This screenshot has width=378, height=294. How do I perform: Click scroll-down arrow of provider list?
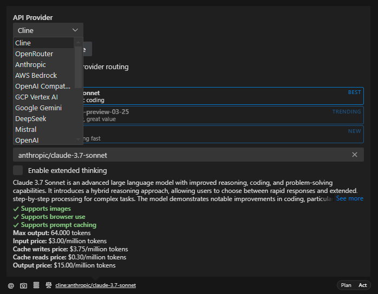click(78, 139)
